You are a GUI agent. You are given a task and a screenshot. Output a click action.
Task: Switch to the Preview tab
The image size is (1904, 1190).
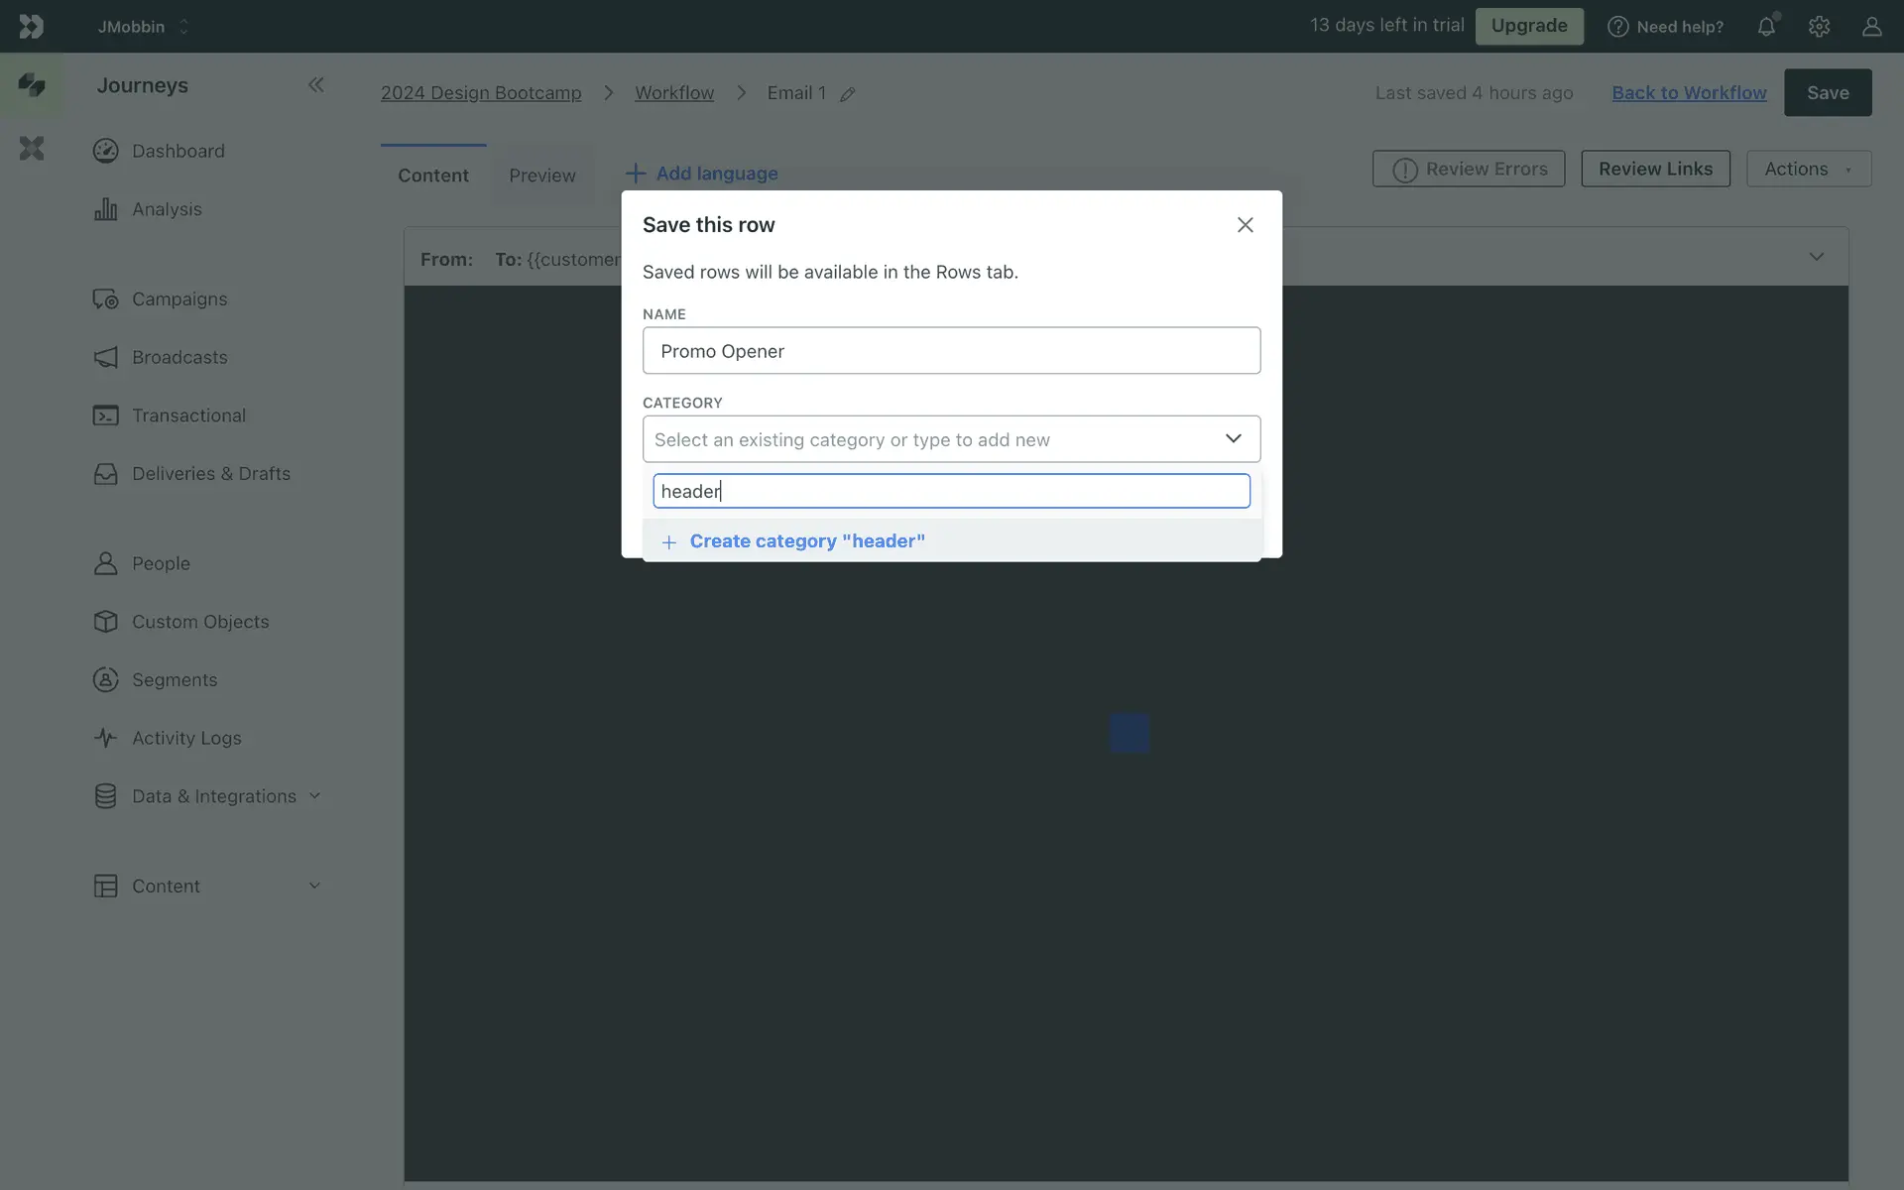[541, 176]
